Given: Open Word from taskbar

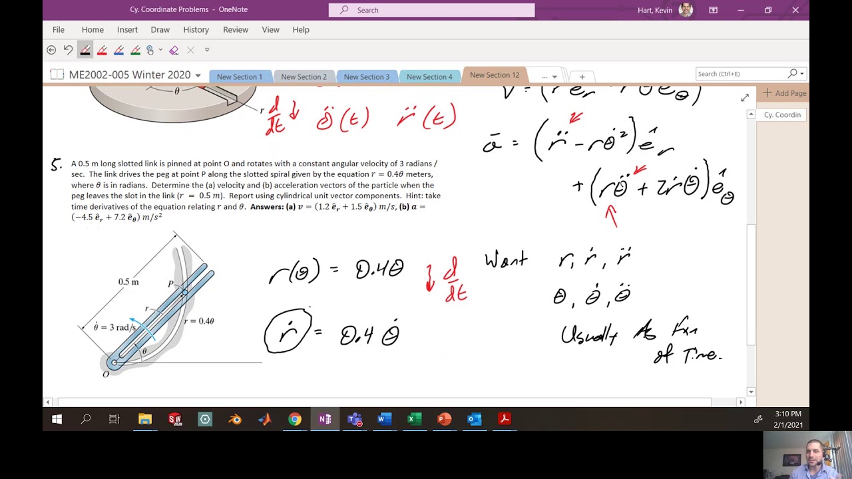Looking at the screenshot, I should pyautogui.click(x=385, y=419).
